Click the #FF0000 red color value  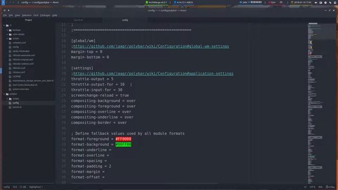pyautogui.click(x=123, y=139)
